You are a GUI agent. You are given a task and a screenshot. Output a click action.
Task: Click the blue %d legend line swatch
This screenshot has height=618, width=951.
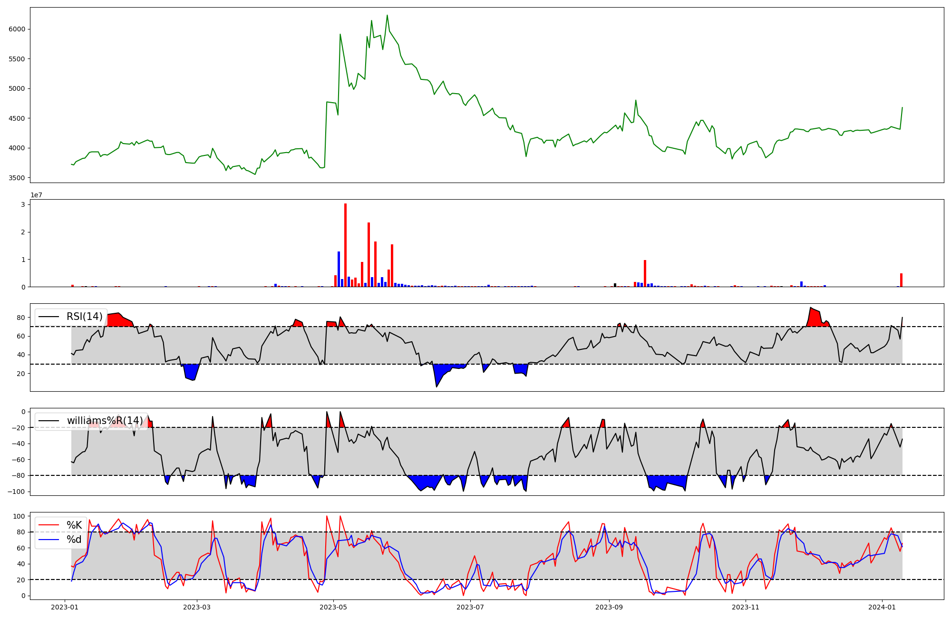(x=49, y=540)
